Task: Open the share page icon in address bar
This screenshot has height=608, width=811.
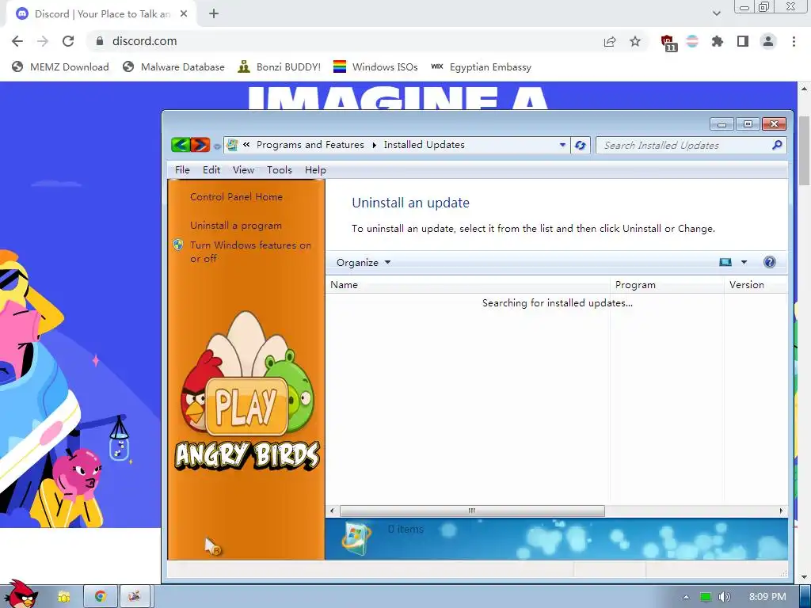Action: 610,41
